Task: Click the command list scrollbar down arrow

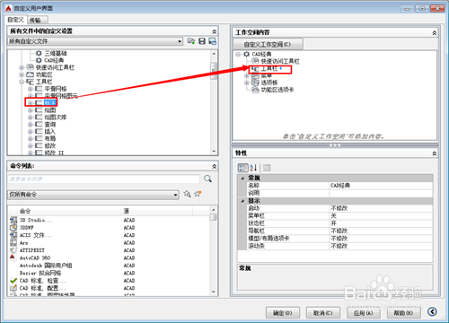Action: click(214, 292)
